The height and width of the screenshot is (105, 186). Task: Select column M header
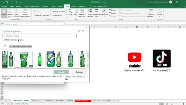(137, 27)
